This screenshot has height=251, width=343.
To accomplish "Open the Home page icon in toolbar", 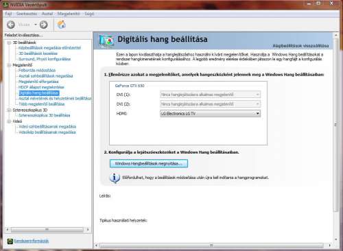I will (x=61, y=25).
